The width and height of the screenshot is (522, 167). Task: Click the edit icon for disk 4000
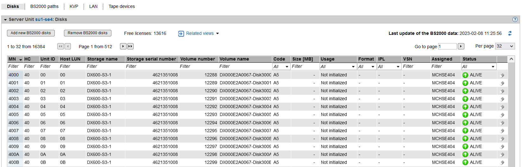tap(502, 75)
